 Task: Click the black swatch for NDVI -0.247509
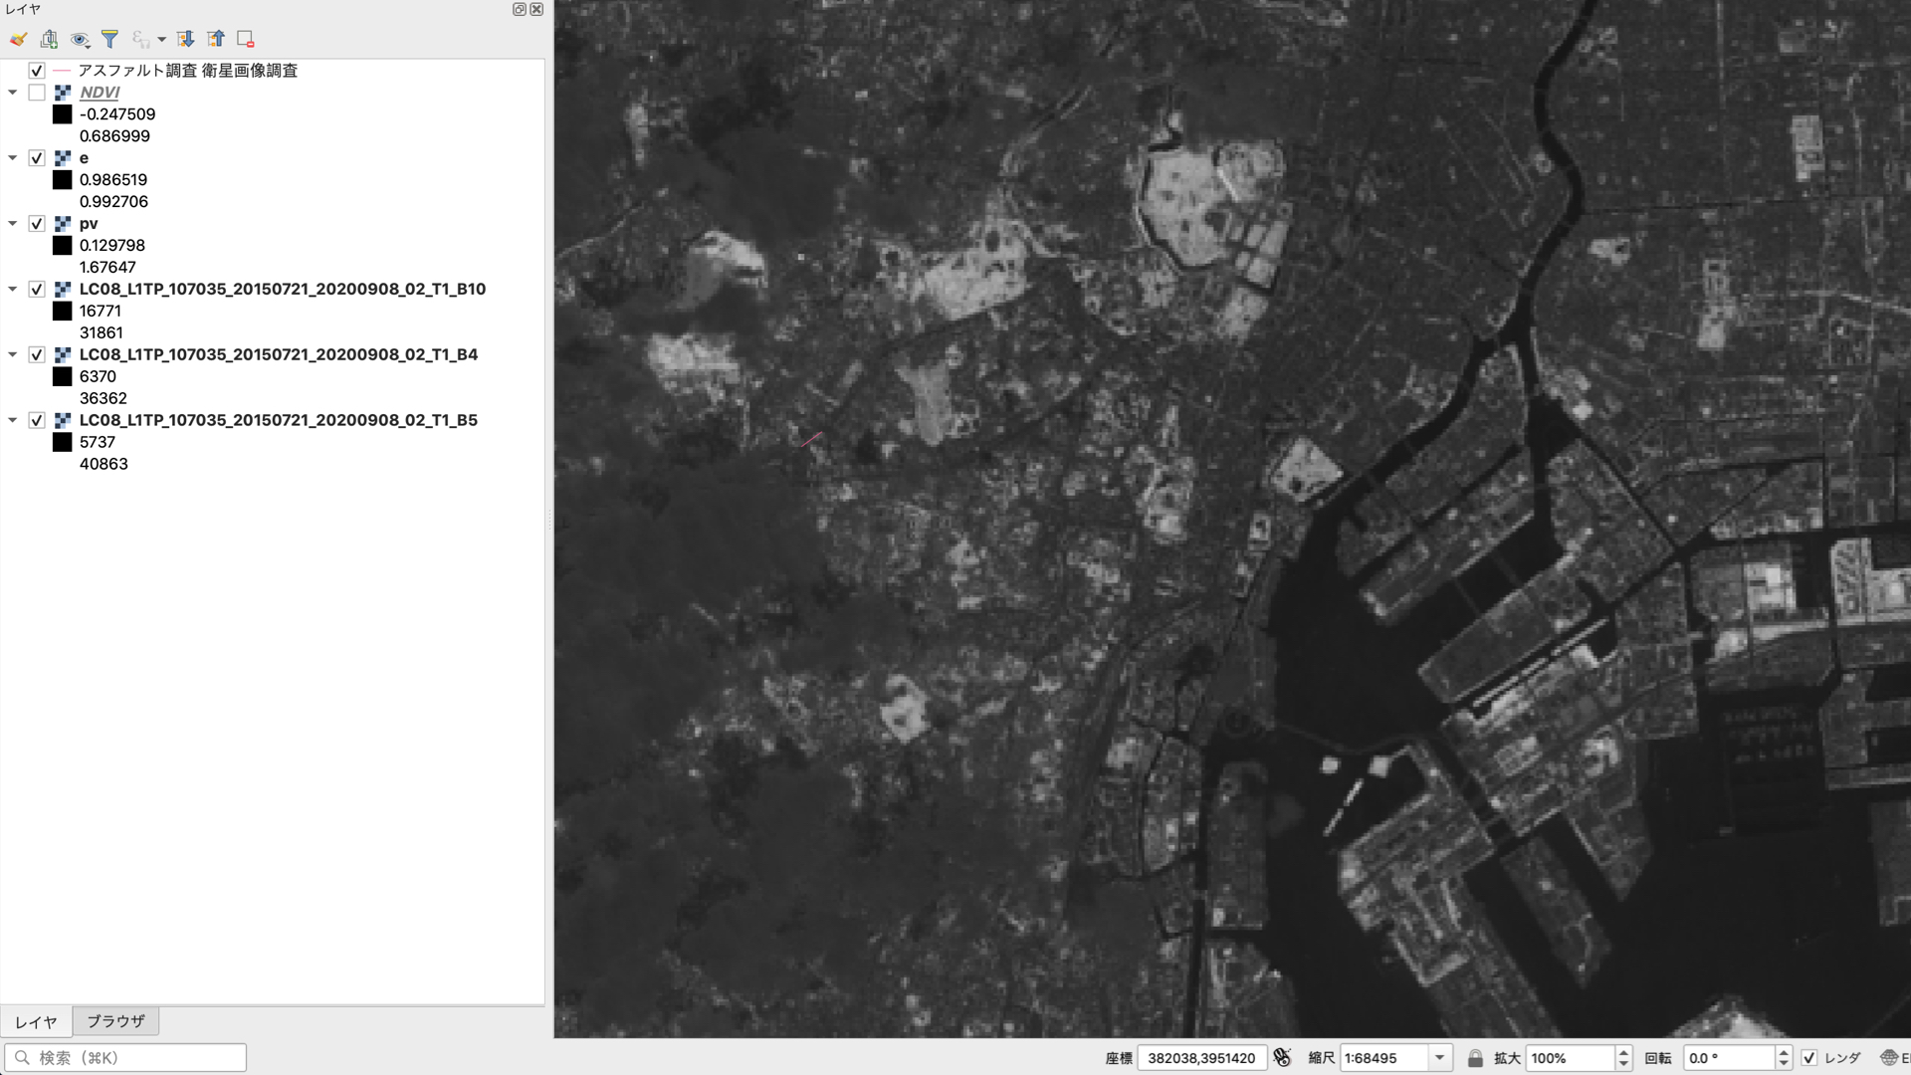(x=62, y=114)
